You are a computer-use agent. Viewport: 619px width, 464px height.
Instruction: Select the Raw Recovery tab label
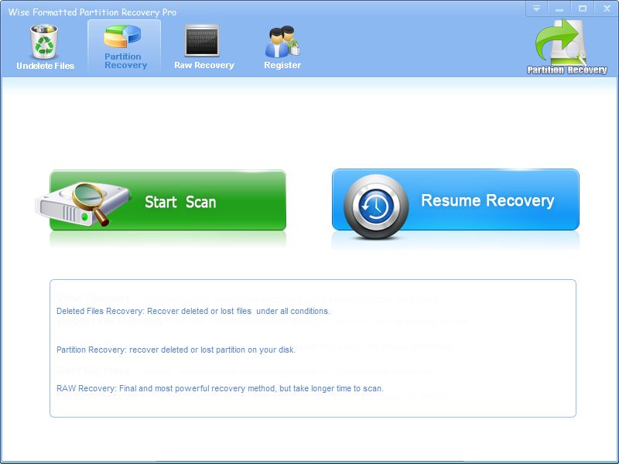click(x=204, y=66)
